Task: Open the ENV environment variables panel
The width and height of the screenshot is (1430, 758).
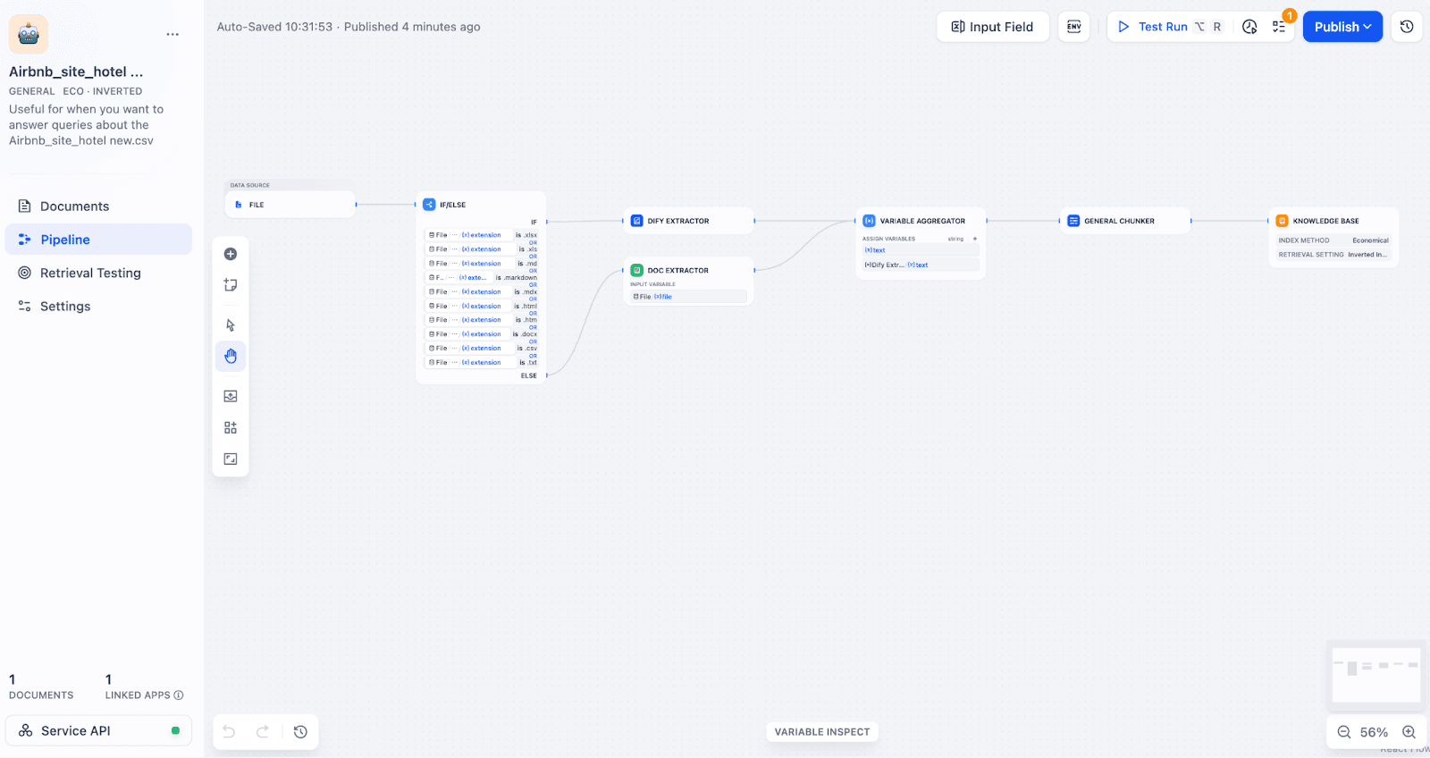Action: tap(1073, 27)
